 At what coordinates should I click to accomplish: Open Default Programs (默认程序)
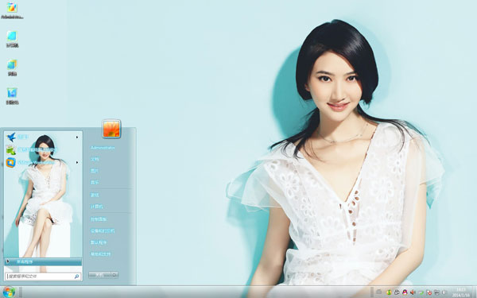pyautogui.click(x=99, y=242)
